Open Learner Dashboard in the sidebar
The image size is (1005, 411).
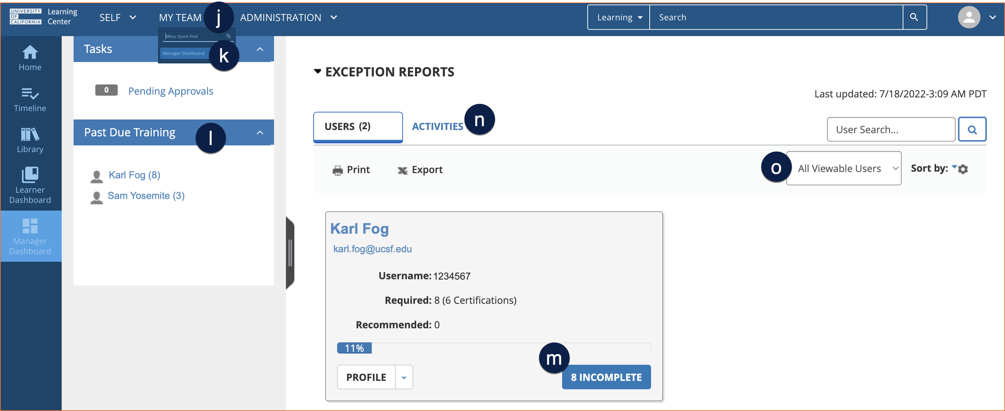30,185
